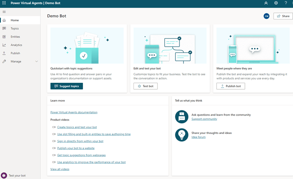Click the Topics chat icon

pos(4,28)
